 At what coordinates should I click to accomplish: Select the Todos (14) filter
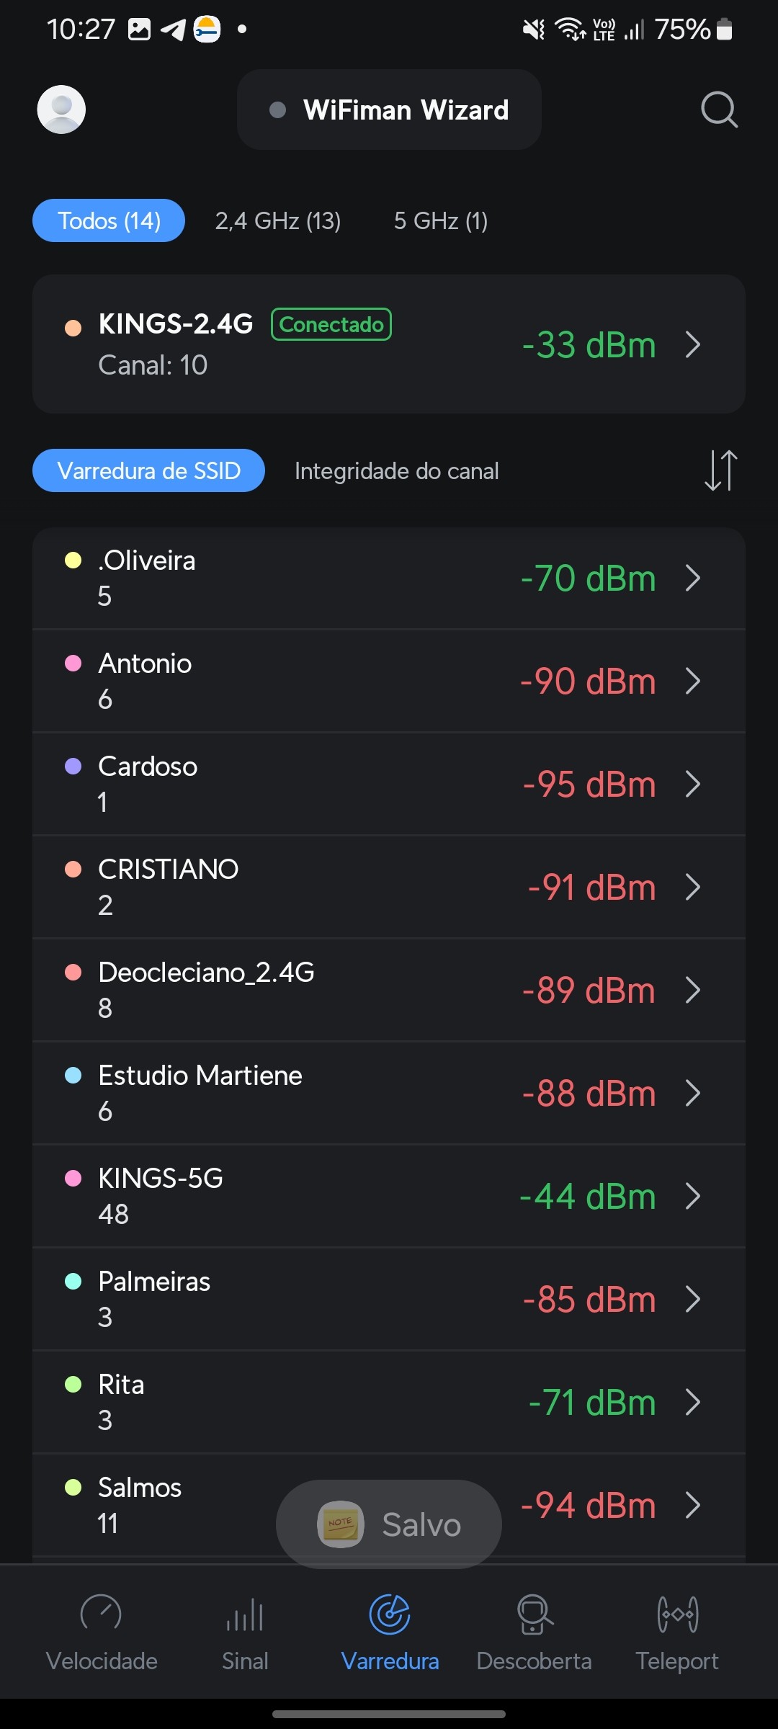pyautogui.click(x=109, y=220)
